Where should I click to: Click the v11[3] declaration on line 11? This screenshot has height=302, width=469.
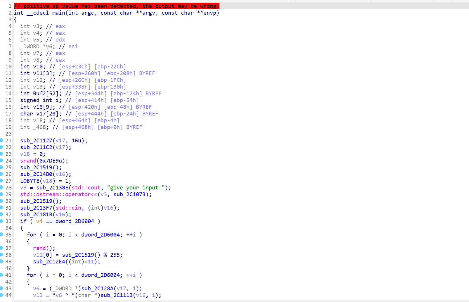[x=38, y=73]
